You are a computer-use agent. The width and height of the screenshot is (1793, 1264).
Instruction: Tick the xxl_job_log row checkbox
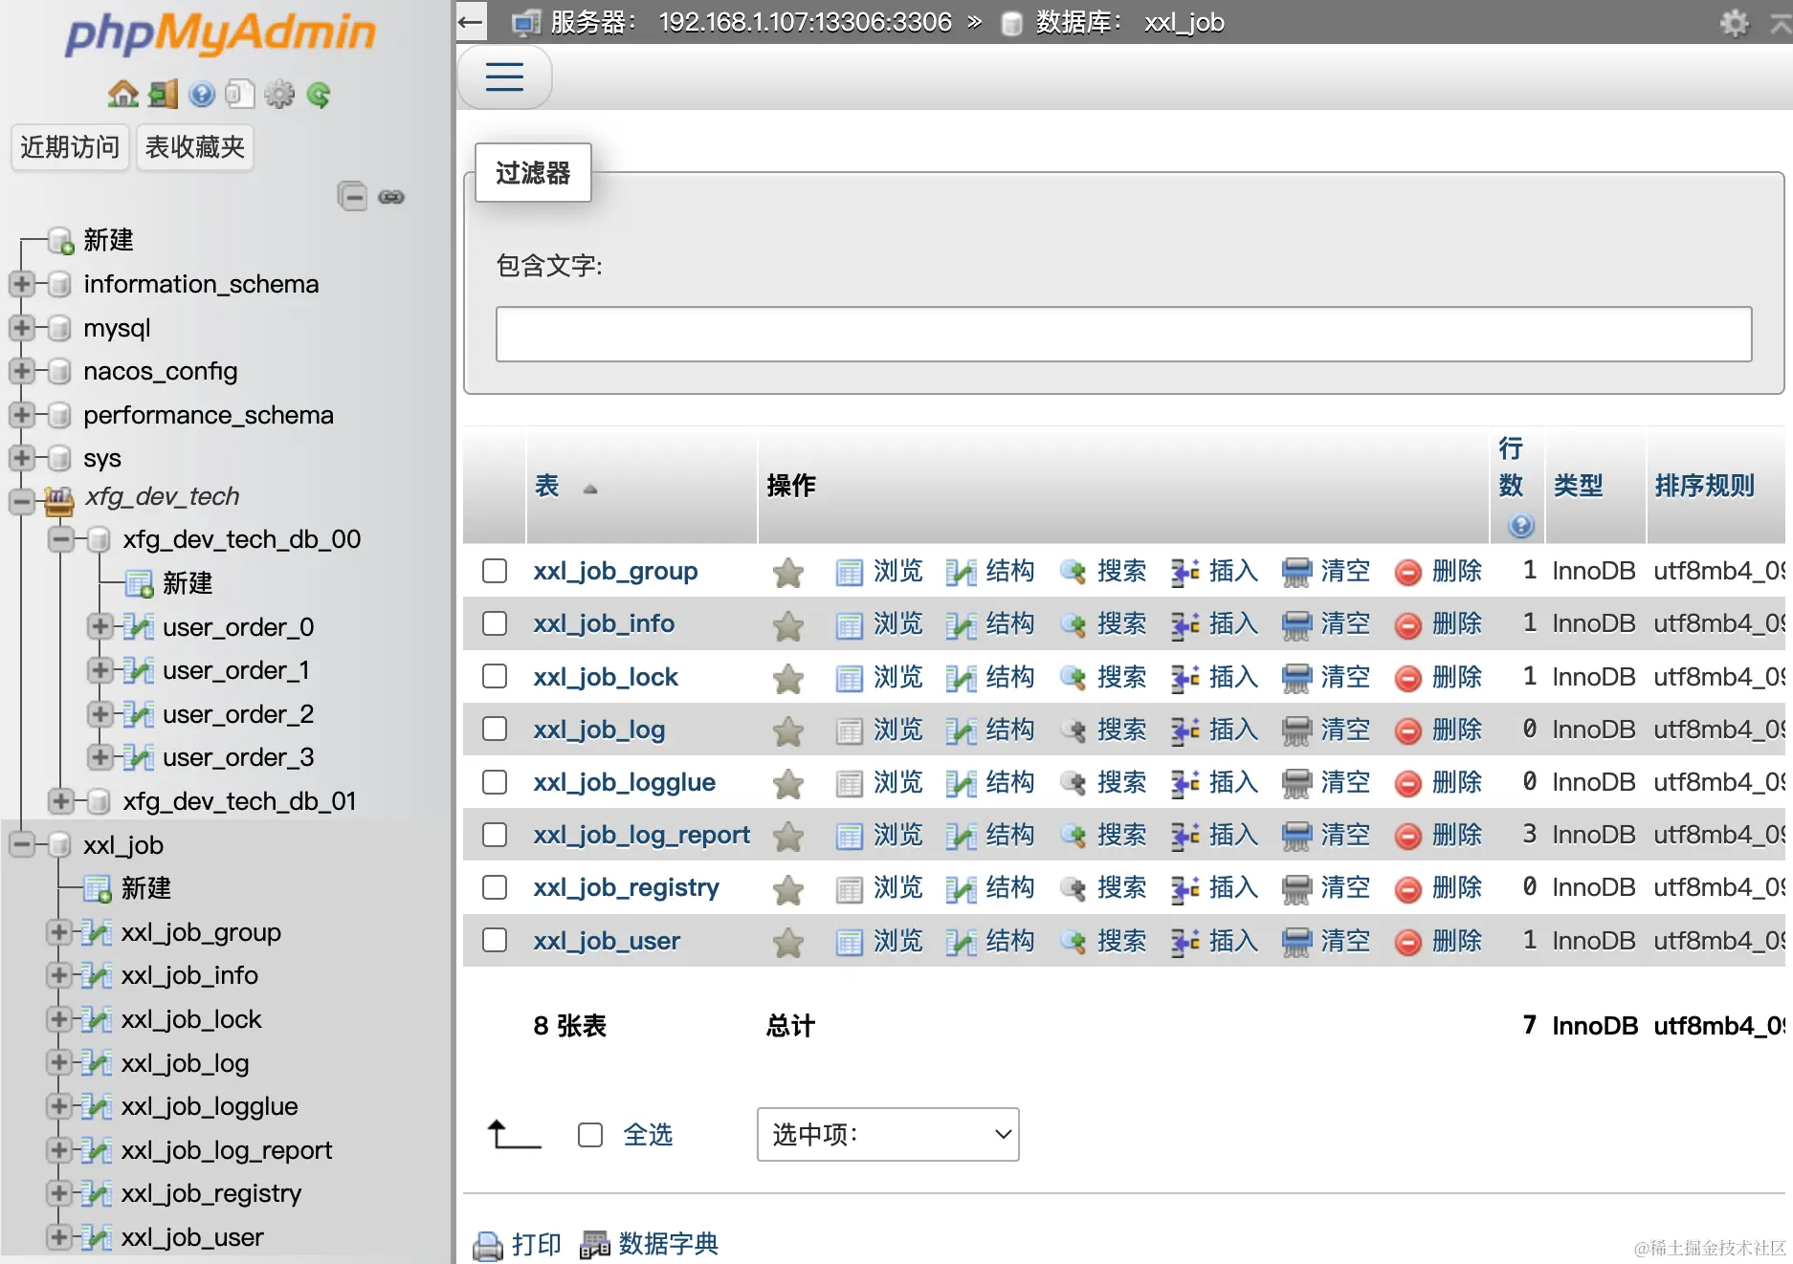[x=495, y=729]
